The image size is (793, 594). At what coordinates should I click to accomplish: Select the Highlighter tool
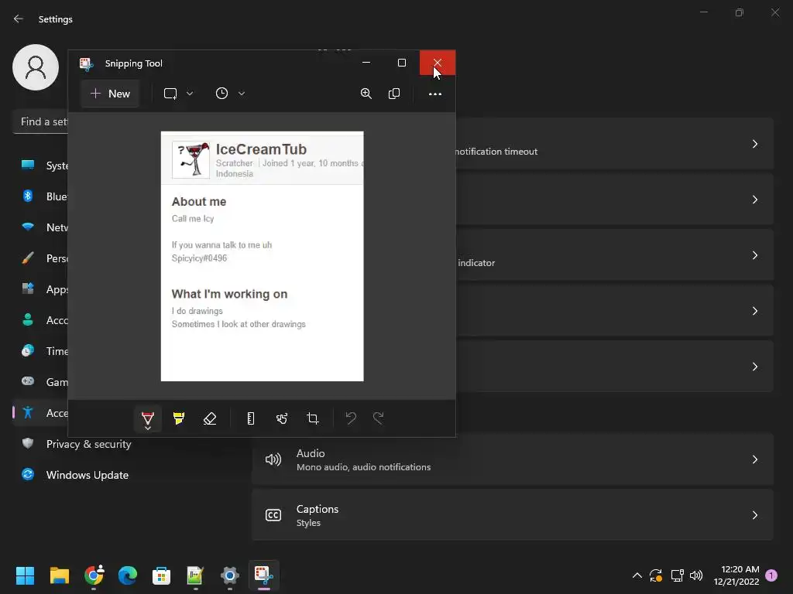pyautogui.click(x=179, y=418)
